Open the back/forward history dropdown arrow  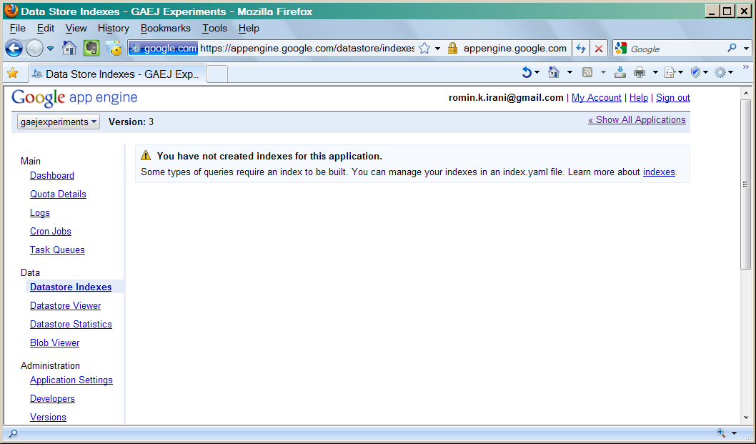(50, 49)
